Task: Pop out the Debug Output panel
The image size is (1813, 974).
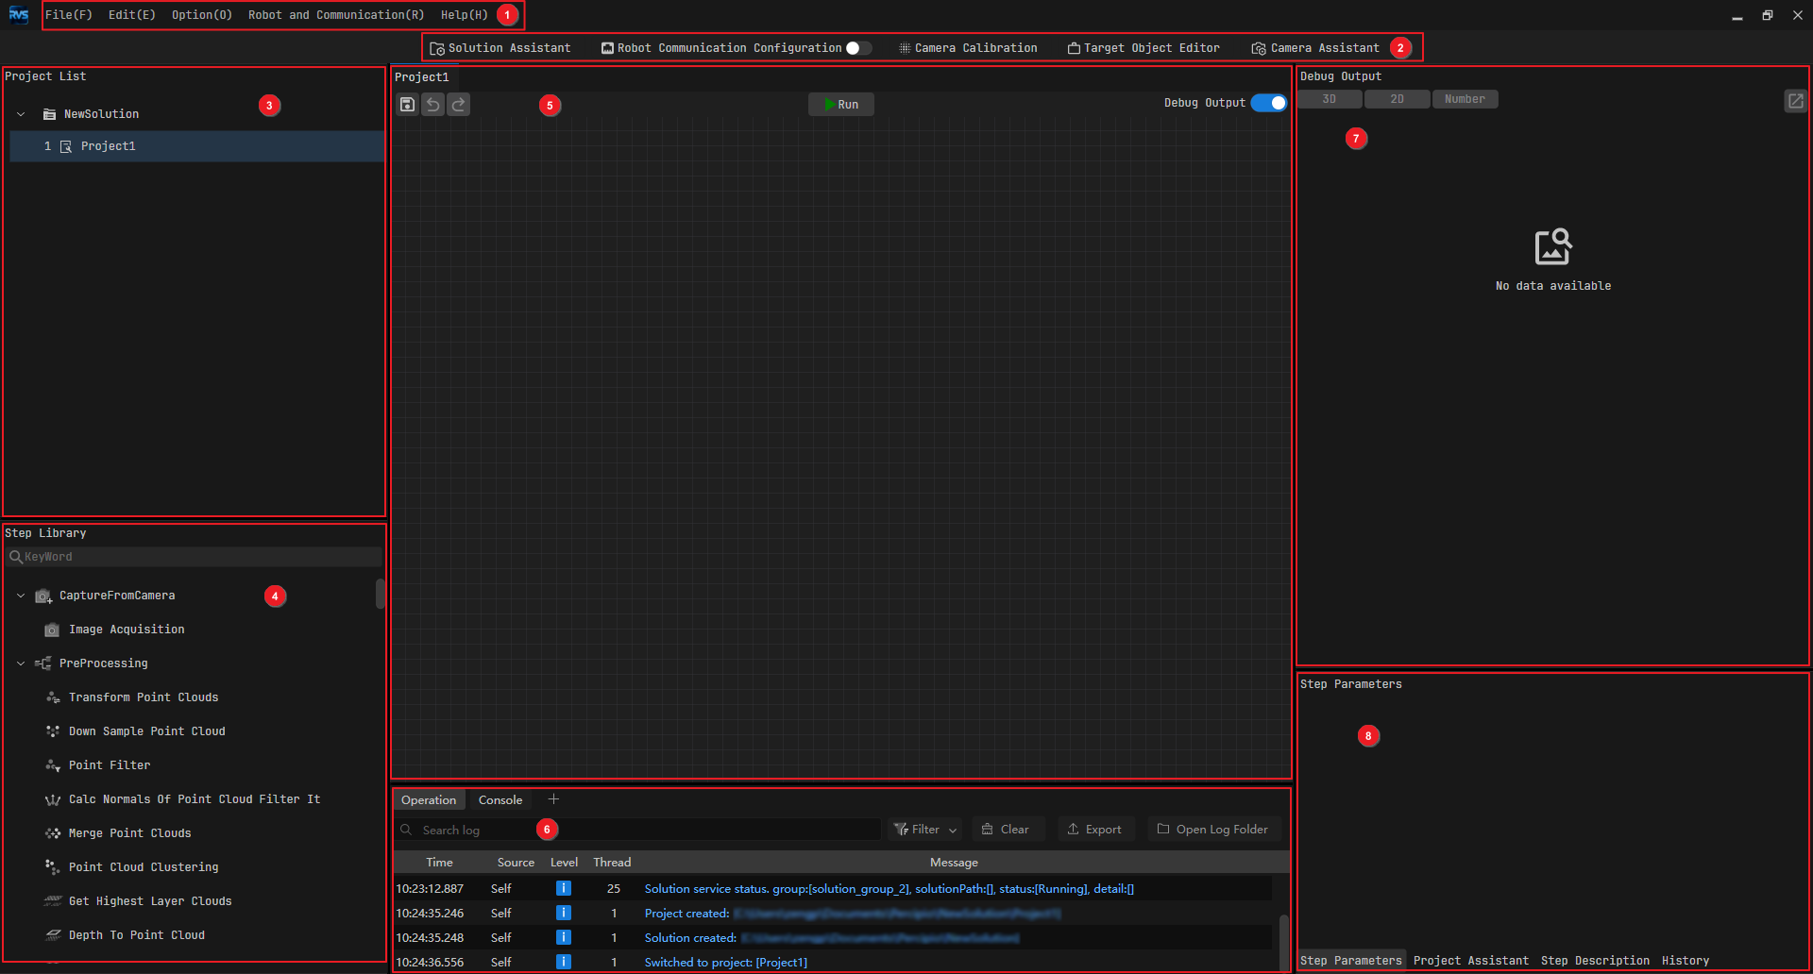Action: (1795, 100)
